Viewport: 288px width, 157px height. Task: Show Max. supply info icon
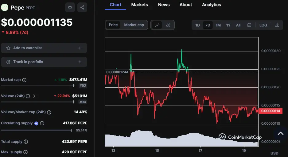[25, 152]
